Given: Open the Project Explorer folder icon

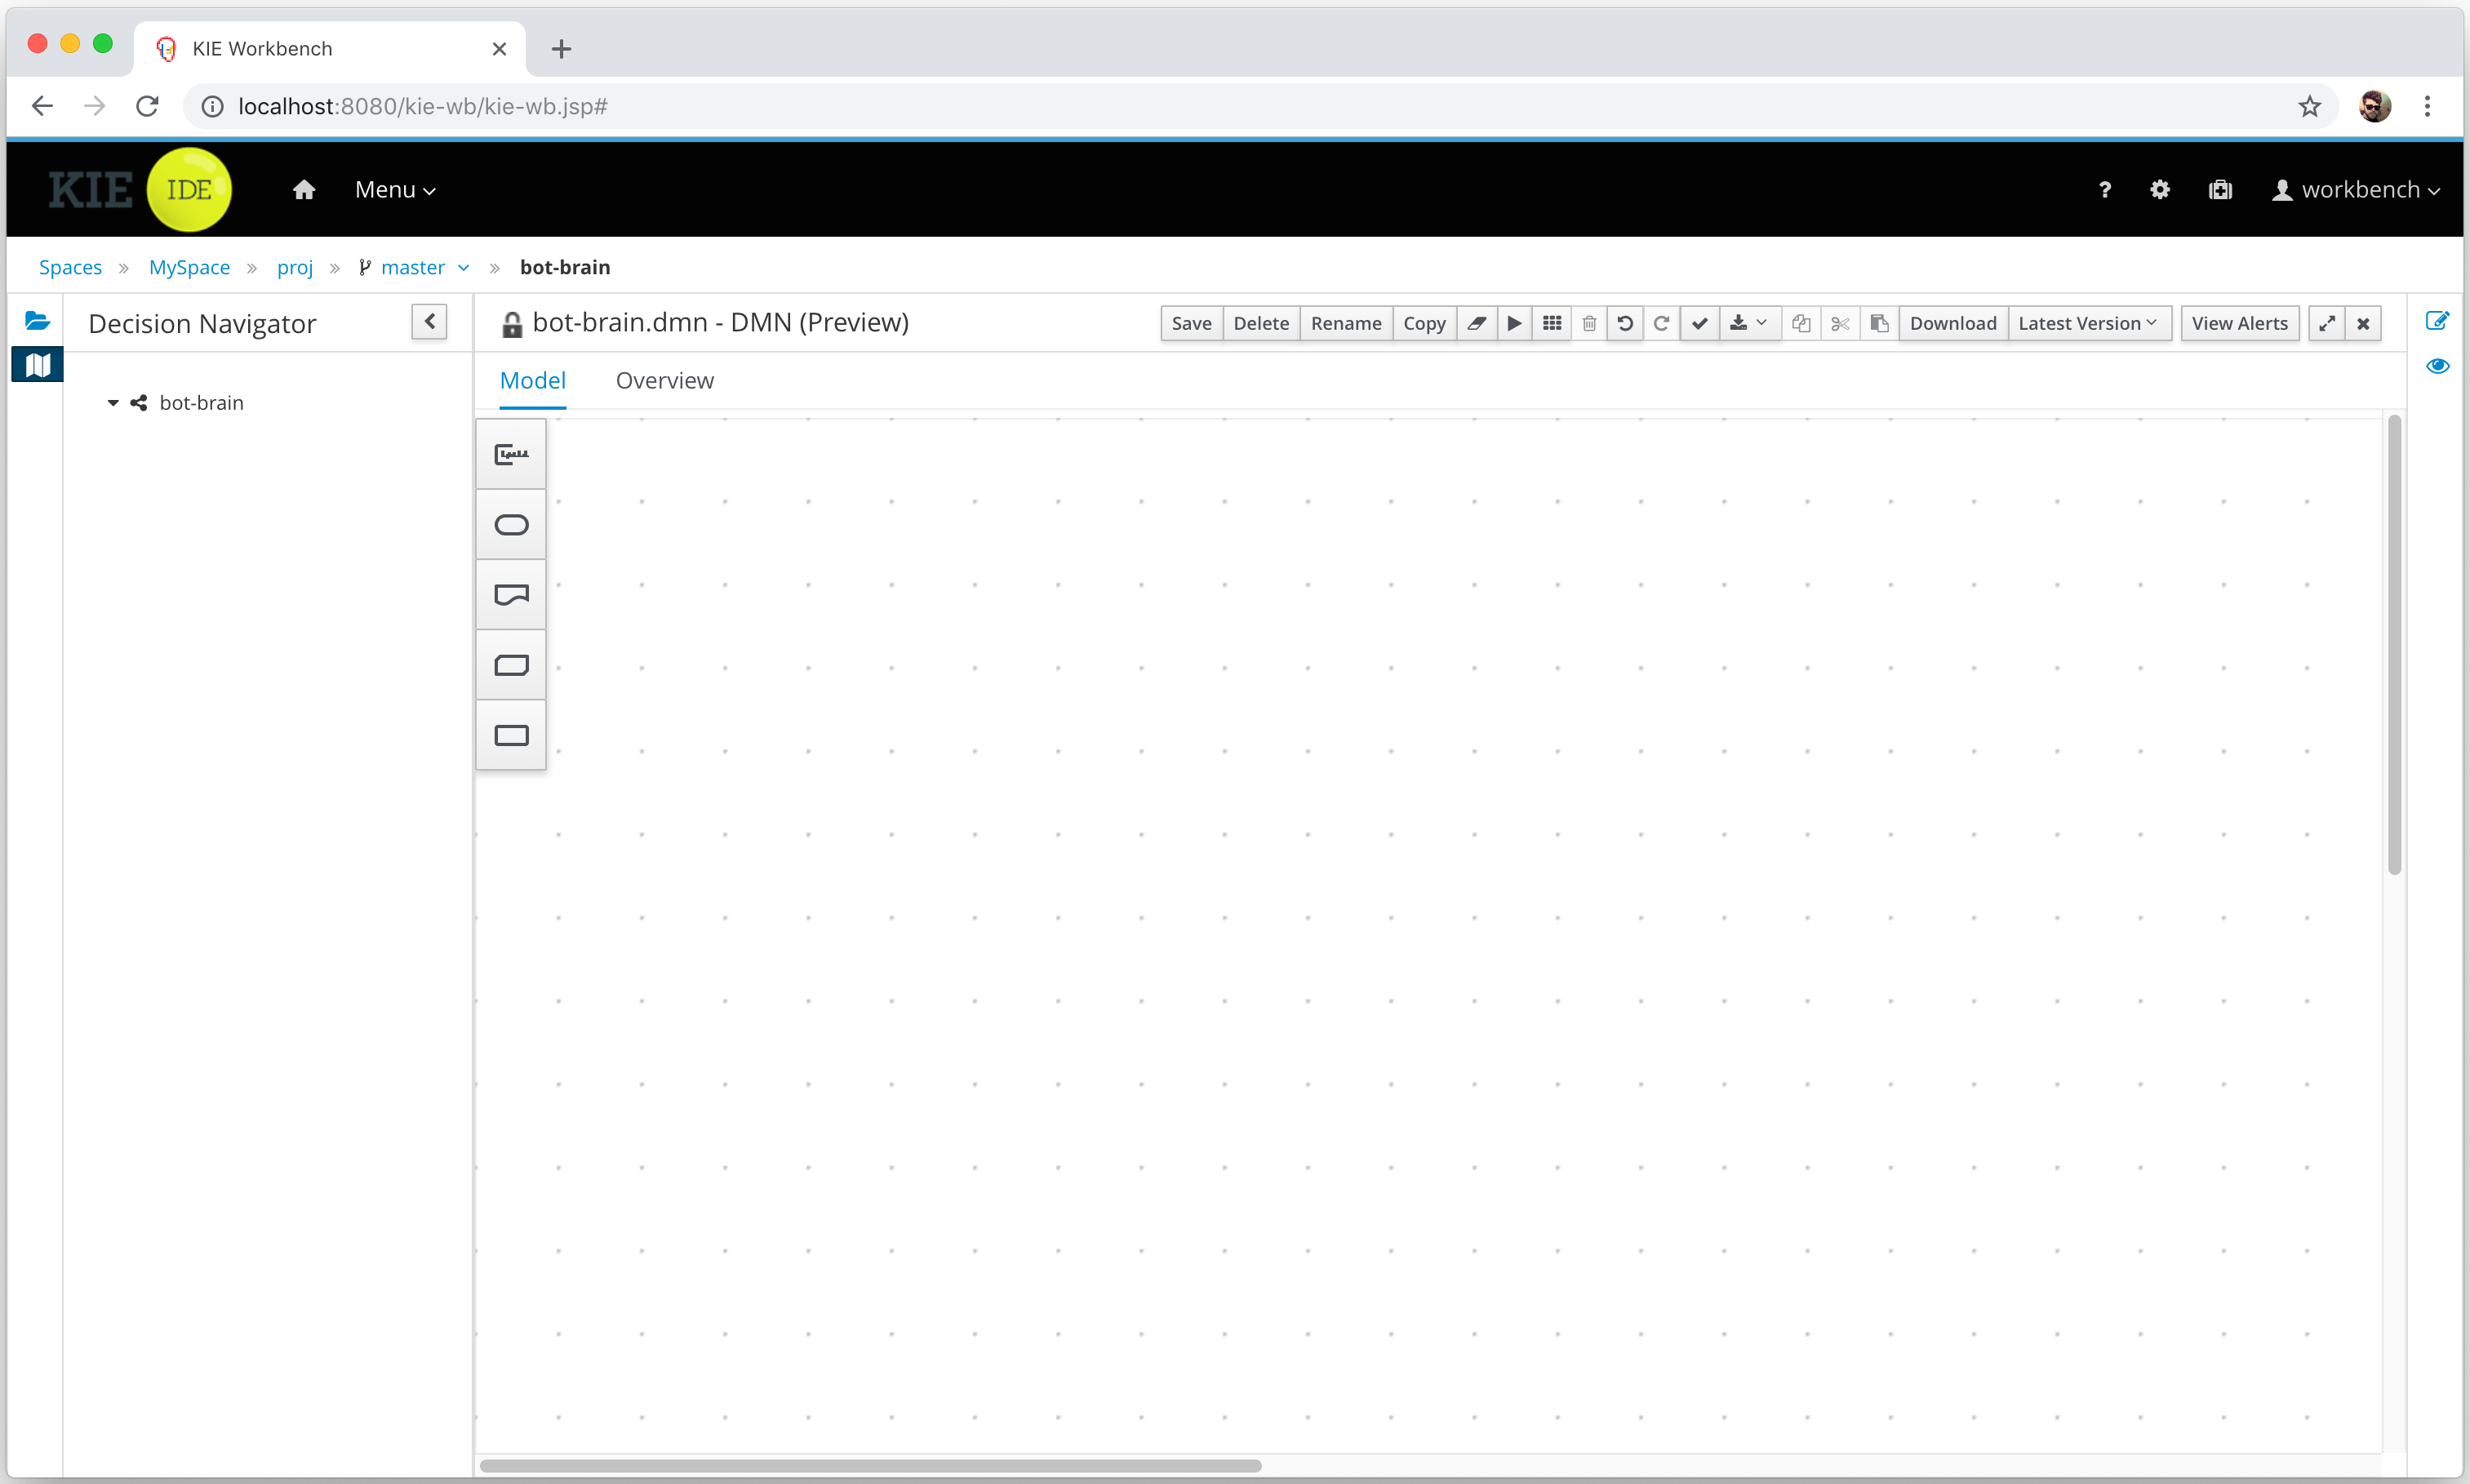Looking at the screenshot, I should 37,321.
